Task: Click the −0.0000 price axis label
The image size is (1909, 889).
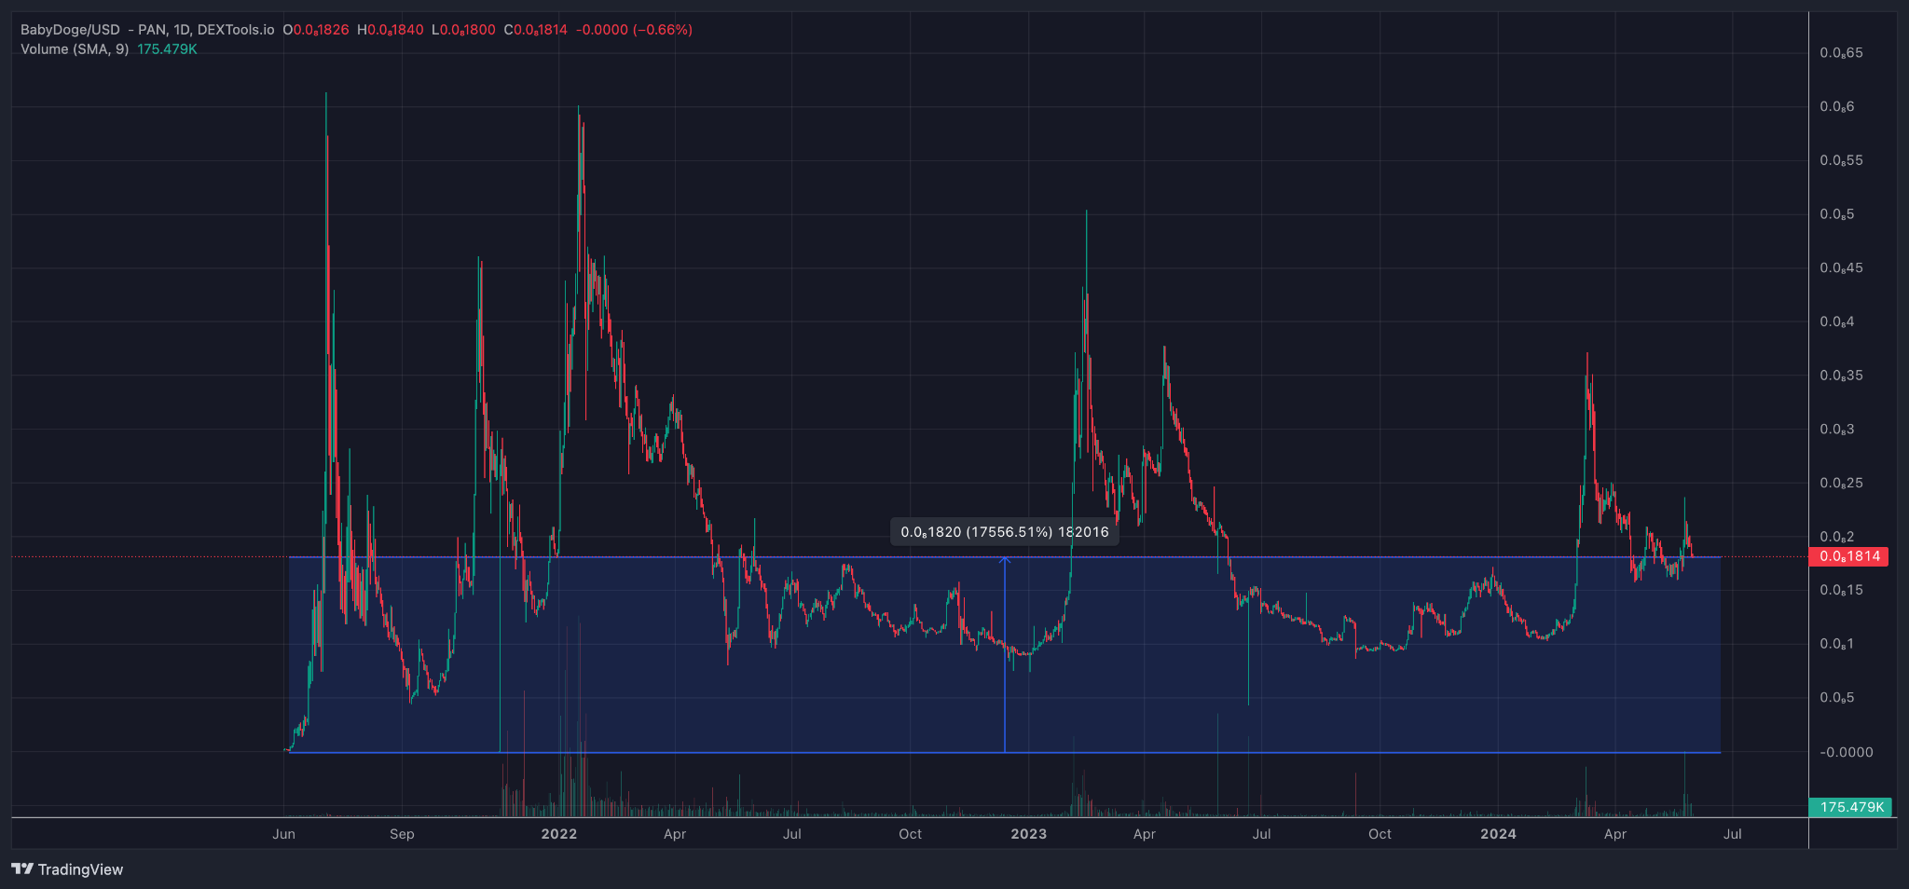Action: 1846,752
